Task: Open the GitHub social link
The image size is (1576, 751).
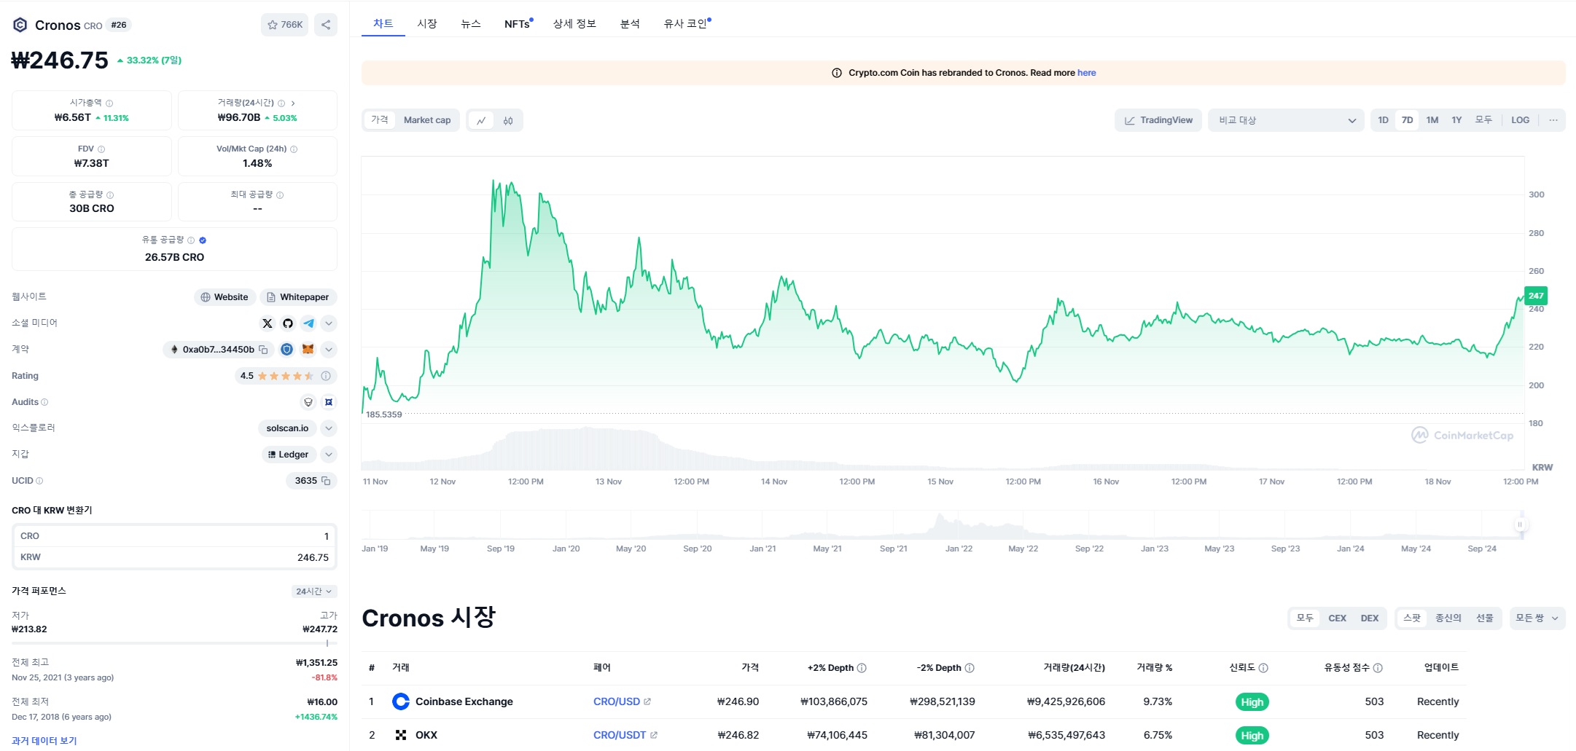Action: (288, 323)
